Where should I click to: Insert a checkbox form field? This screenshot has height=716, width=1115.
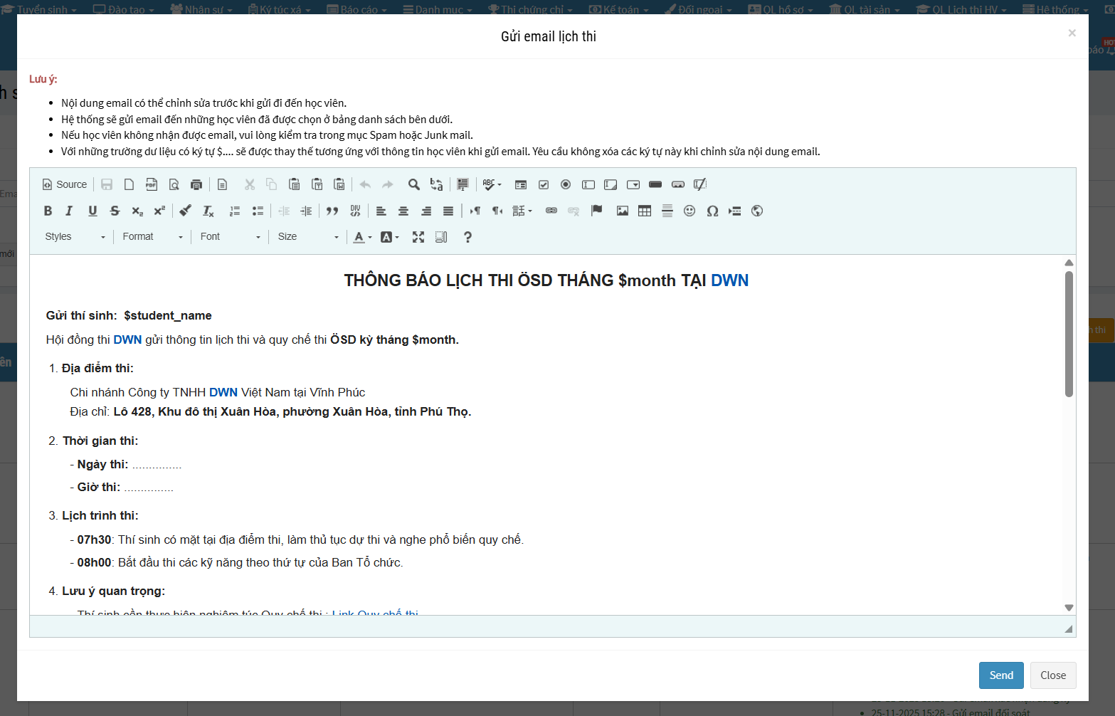(544, 184)
